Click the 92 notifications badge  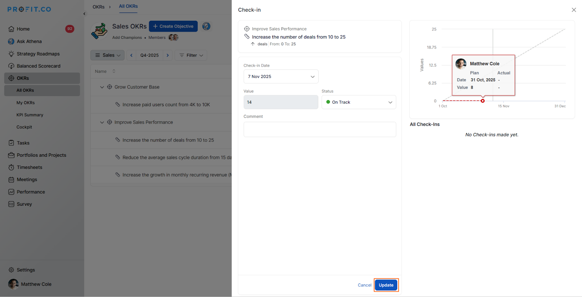coord(70,29)
